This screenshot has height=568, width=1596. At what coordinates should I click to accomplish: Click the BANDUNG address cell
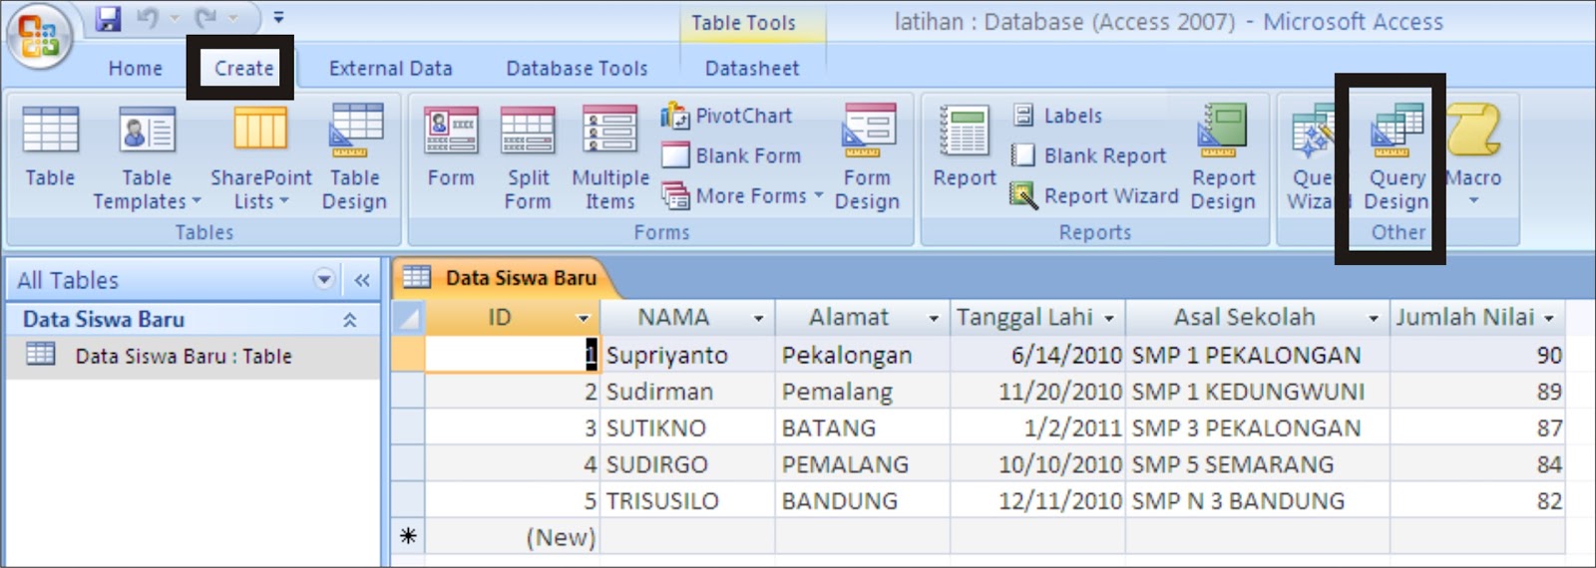point(863,500)
